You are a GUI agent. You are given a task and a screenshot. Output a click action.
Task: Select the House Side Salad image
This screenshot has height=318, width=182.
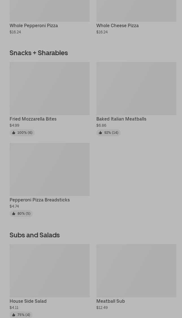pos(49,270)
